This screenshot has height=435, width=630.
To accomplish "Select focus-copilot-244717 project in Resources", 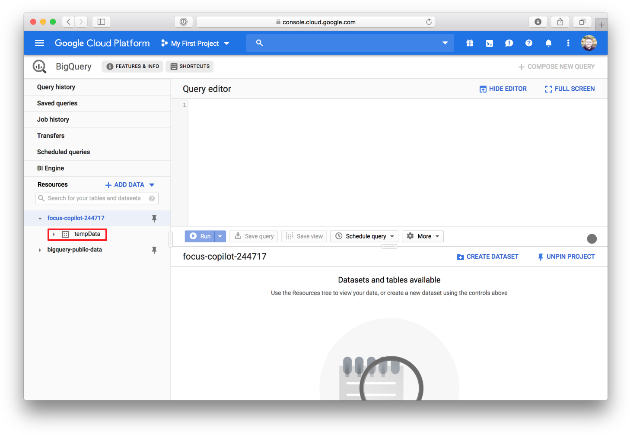I will coord(76,218).
